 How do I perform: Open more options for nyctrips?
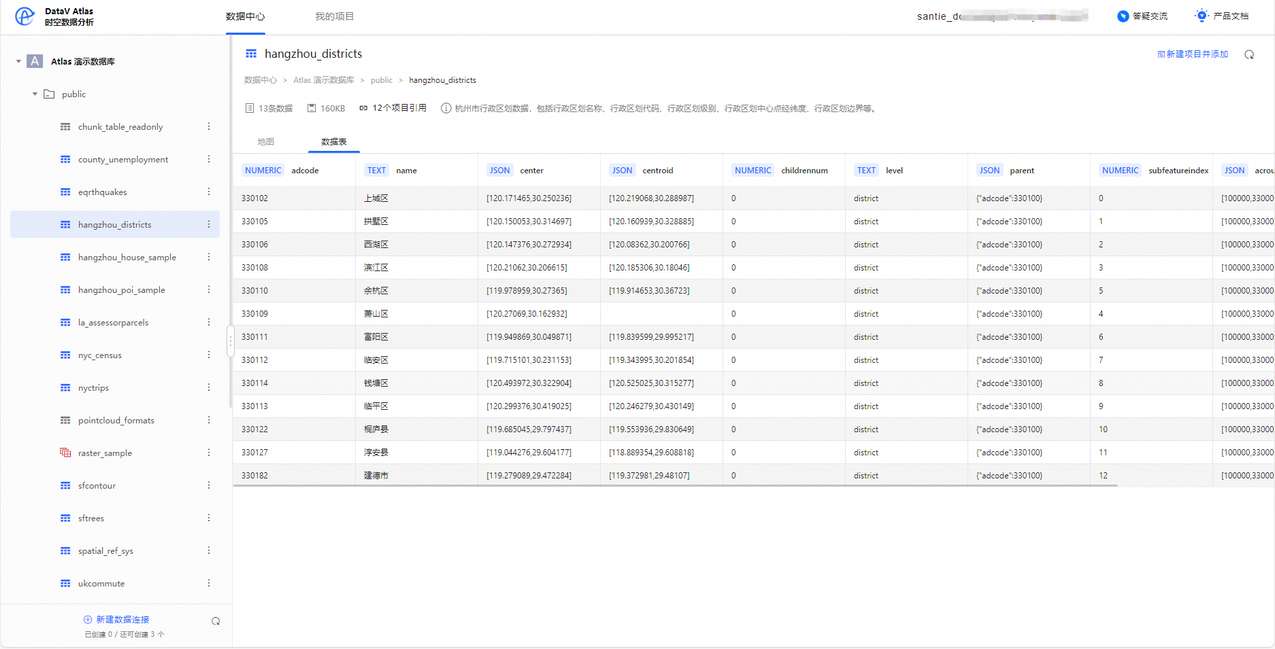209,387
